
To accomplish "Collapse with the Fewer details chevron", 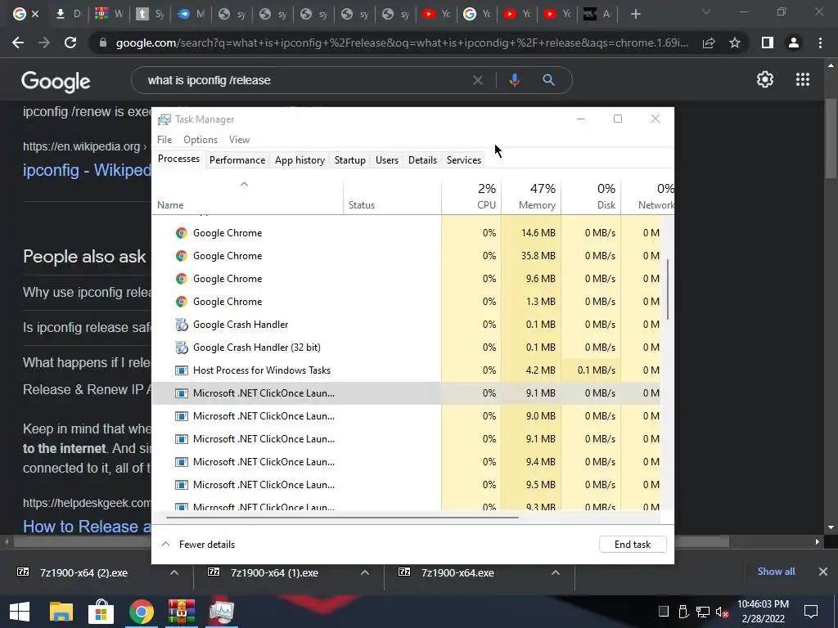I will (x=165, y=544).
